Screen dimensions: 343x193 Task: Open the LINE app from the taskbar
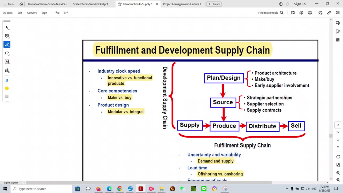(204, 189)
